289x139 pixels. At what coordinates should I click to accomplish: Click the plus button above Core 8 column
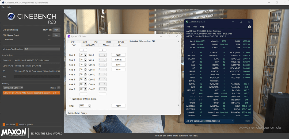[102, 50]
